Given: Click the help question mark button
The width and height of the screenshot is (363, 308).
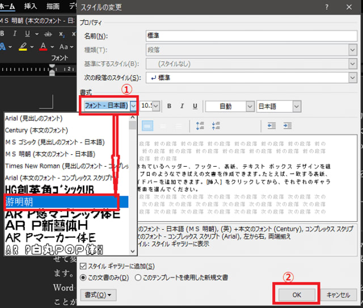Looking at the screenshot, I should 326,7.
